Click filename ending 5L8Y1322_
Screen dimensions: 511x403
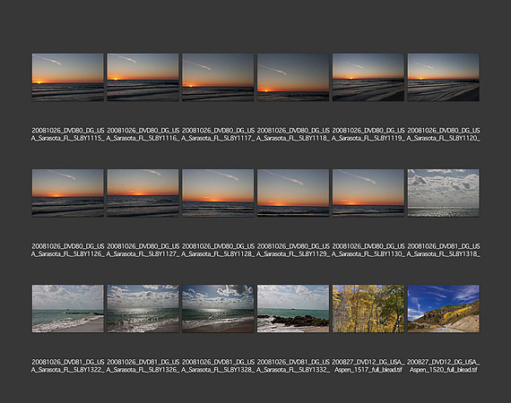click(68, 366)
